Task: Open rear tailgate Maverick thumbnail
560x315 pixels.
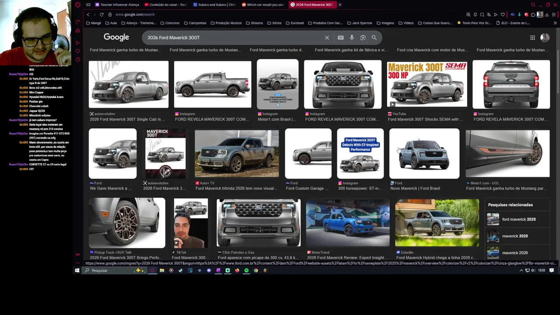Action: coord(511,84)
